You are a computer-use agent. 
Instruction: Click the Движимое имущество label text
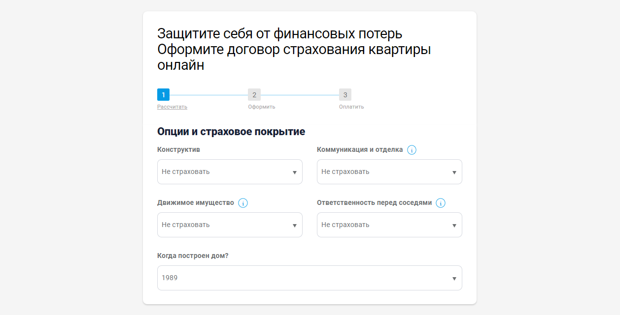[x=196, y=202]
